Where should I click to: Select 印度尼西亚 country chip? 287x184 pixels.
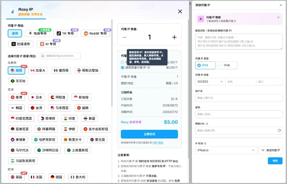[22, 118]
